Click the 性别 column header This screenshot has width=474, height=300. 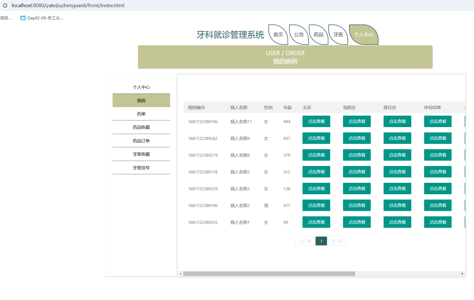268,108
